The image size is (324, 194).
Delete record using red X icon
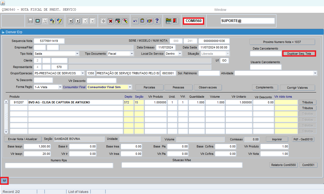[x=111, y=21]
